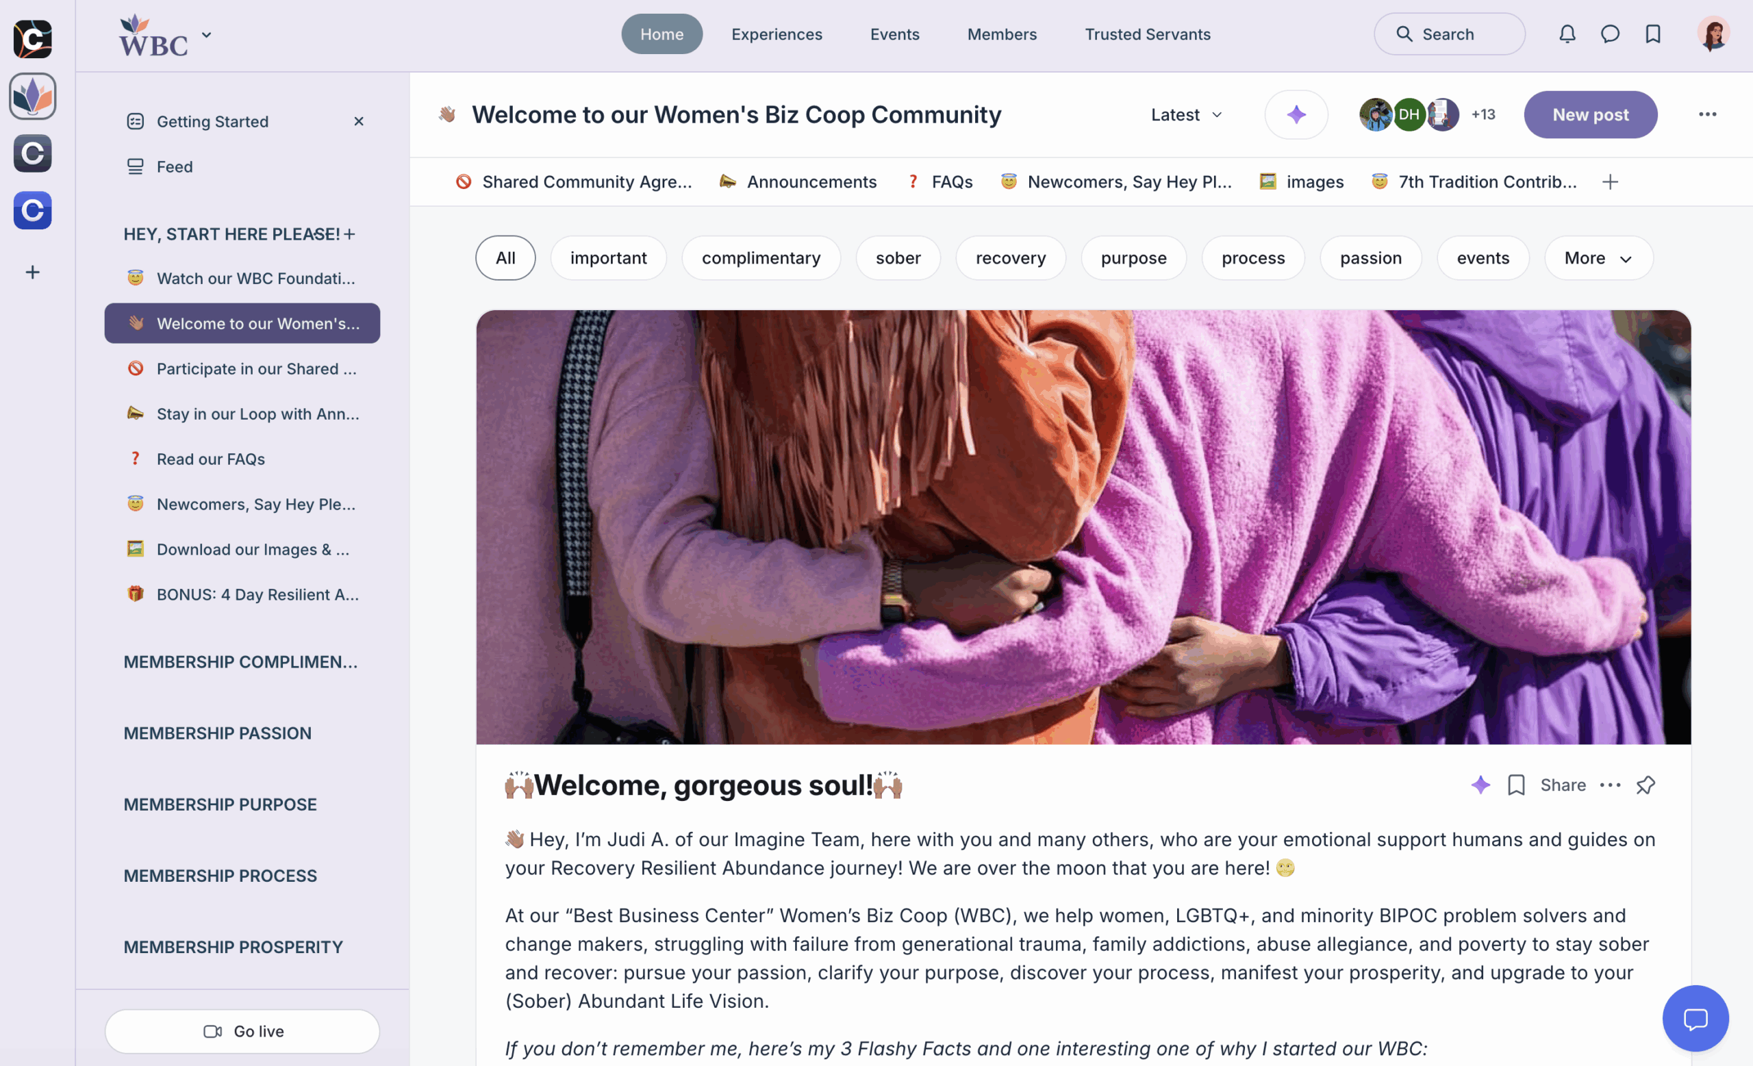Start a Go live session
The width and height of the screenshot is (1753, 1066).
click(242, 1031)
